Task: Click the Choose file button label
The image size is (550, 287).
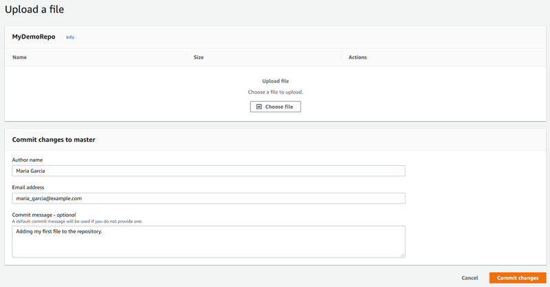Action: 279,107
